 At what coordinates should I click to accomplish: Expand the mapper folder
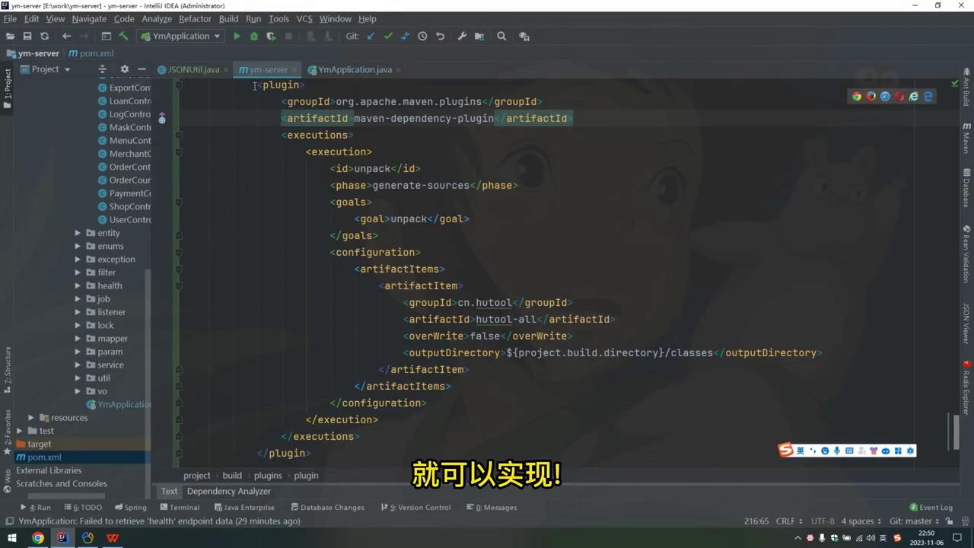tap(78, 339)
